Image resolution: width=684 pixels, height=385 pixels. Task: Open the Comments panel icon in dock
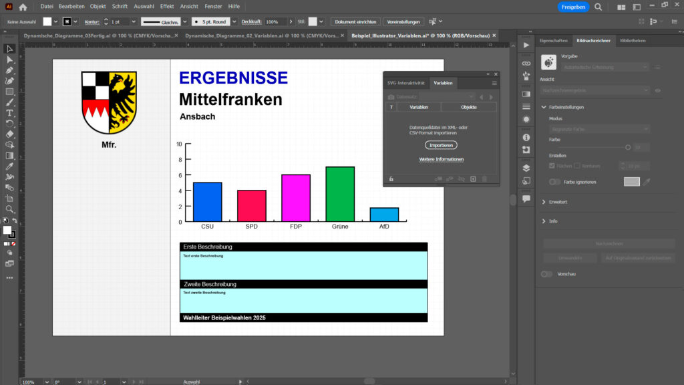526,199
